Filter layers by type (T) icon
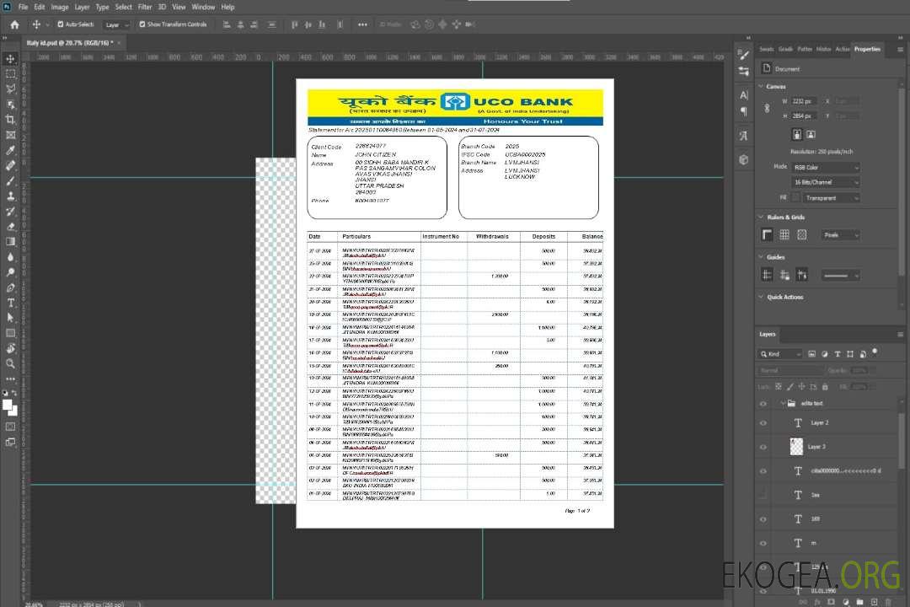910x607 pixels. tap(838, 354)
